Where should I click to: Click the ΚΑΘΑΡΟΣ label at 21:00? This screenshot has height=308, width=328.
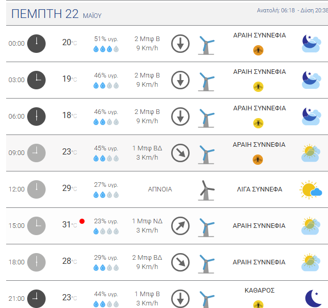tap(259, 291)
